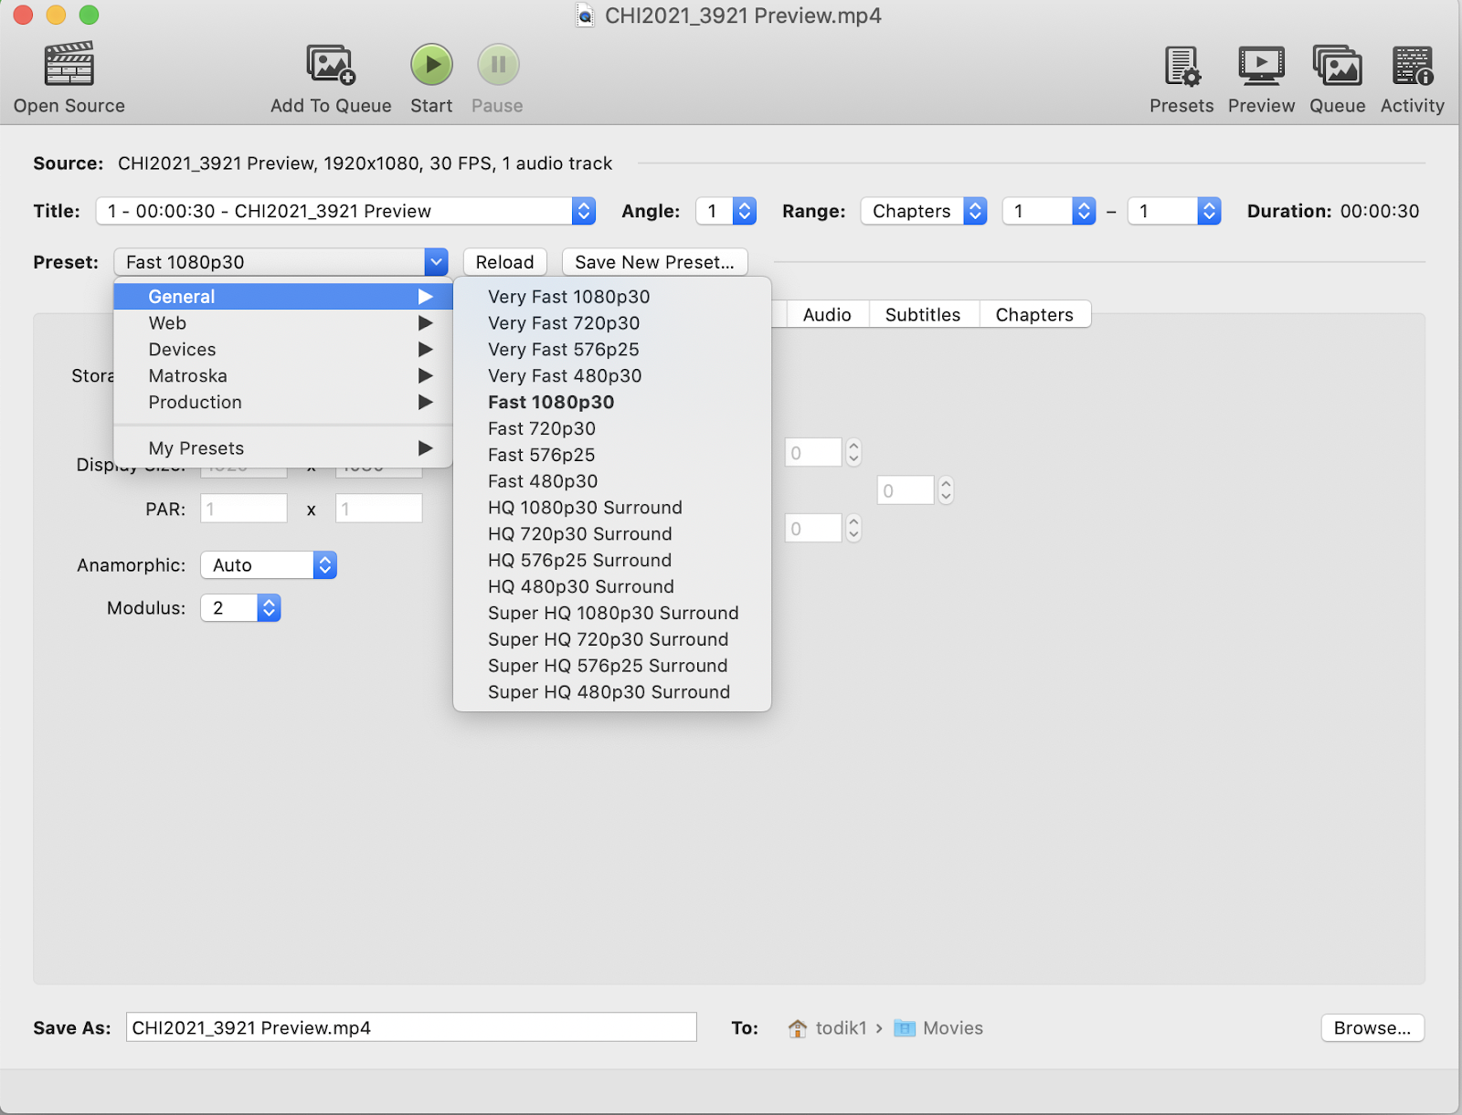This screenshot has width=1462, height=1115.
Task: Open the Range Chapters dropdown
Action: (923, 211)
